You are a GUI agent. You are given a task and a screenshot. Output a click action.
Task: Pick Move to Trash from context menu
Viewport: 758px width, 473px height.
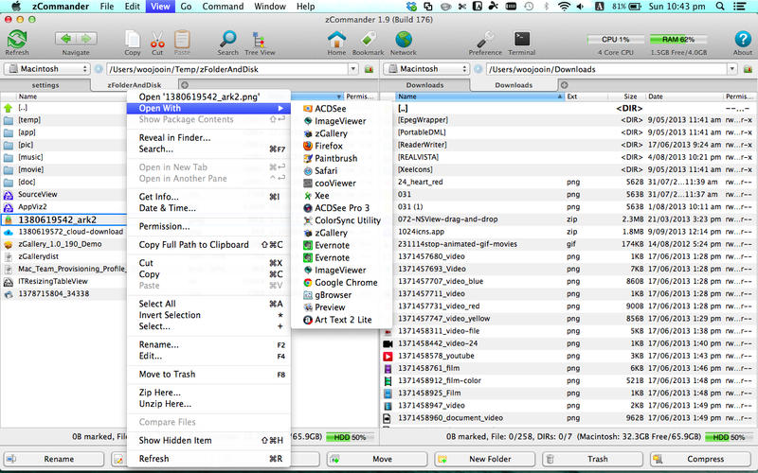point(167,374)
